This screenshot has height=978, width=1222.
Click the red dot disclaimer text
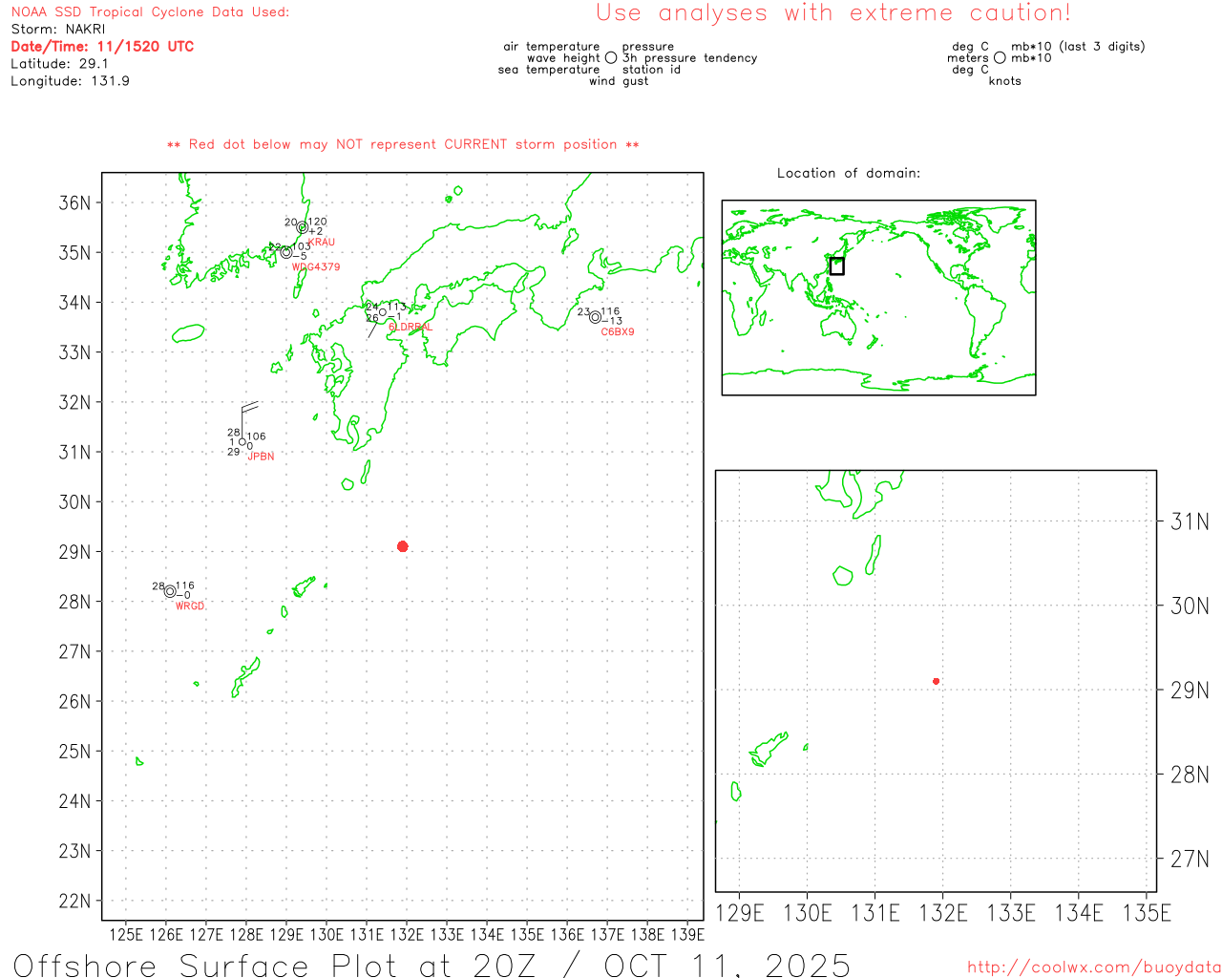point(403,144)
